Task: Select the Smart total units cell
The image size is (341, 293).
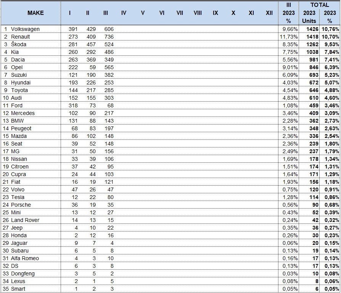Action: (309, 289)
